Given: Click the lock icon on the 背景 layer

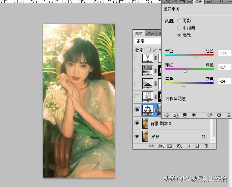Looking at the screenshot, I should tap(203, 136).
